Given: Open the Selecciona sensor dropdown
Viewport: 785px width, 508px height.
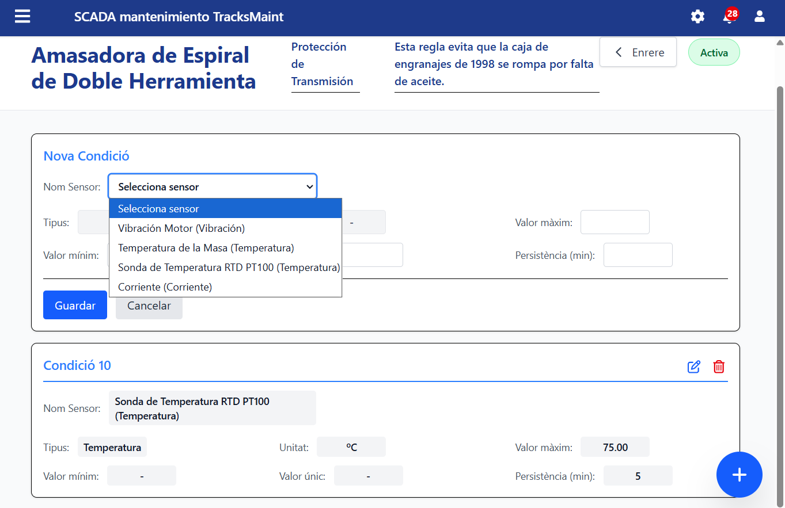Looking at the screenshot, I should click(x=212, y=186).
